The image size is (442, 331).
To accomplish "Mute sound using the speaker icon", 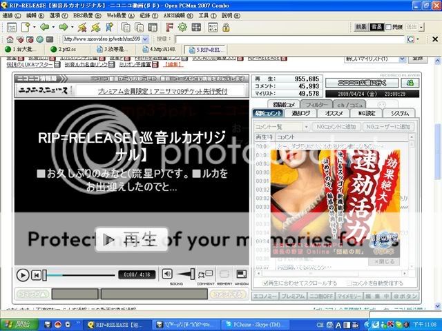I will point(168,274).
